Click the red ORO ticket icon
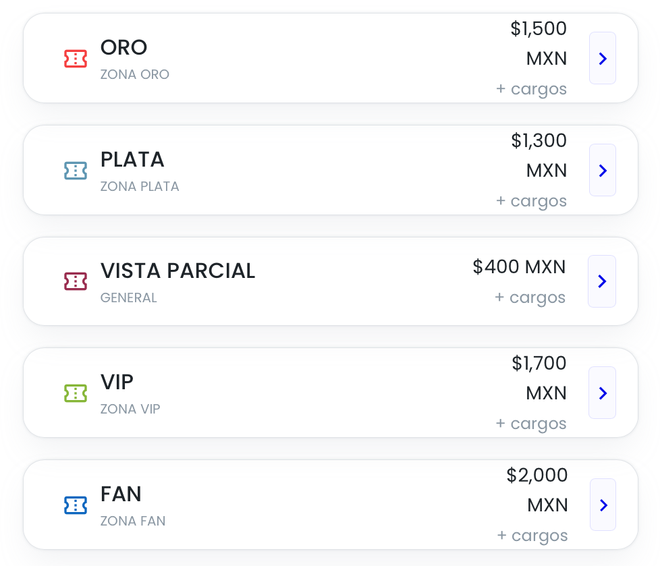This screenshot has height=566, width=660. click(76, 59)
